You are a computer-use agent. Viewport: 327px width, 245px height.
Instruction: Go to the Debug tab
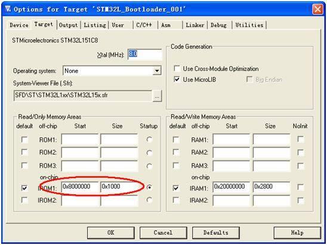click(x=218, y=25)
